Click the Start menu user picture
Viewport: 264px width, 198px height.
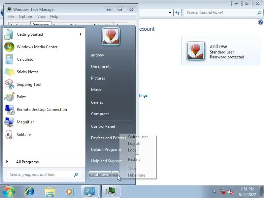coord(111,37)
